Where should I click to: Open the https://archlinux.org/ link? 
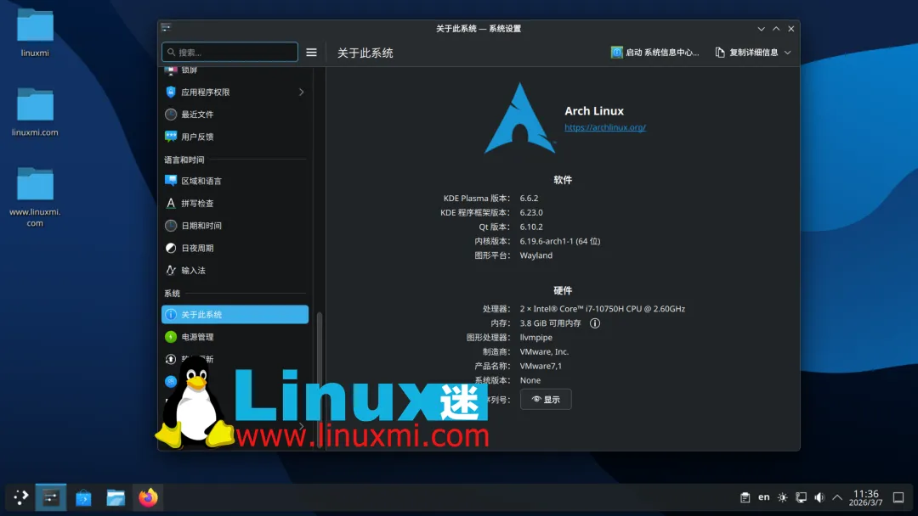tap(605, 126)
